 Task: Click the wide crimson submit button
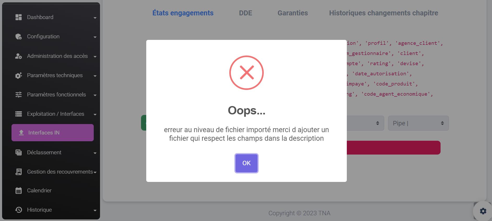coord(393,148)
